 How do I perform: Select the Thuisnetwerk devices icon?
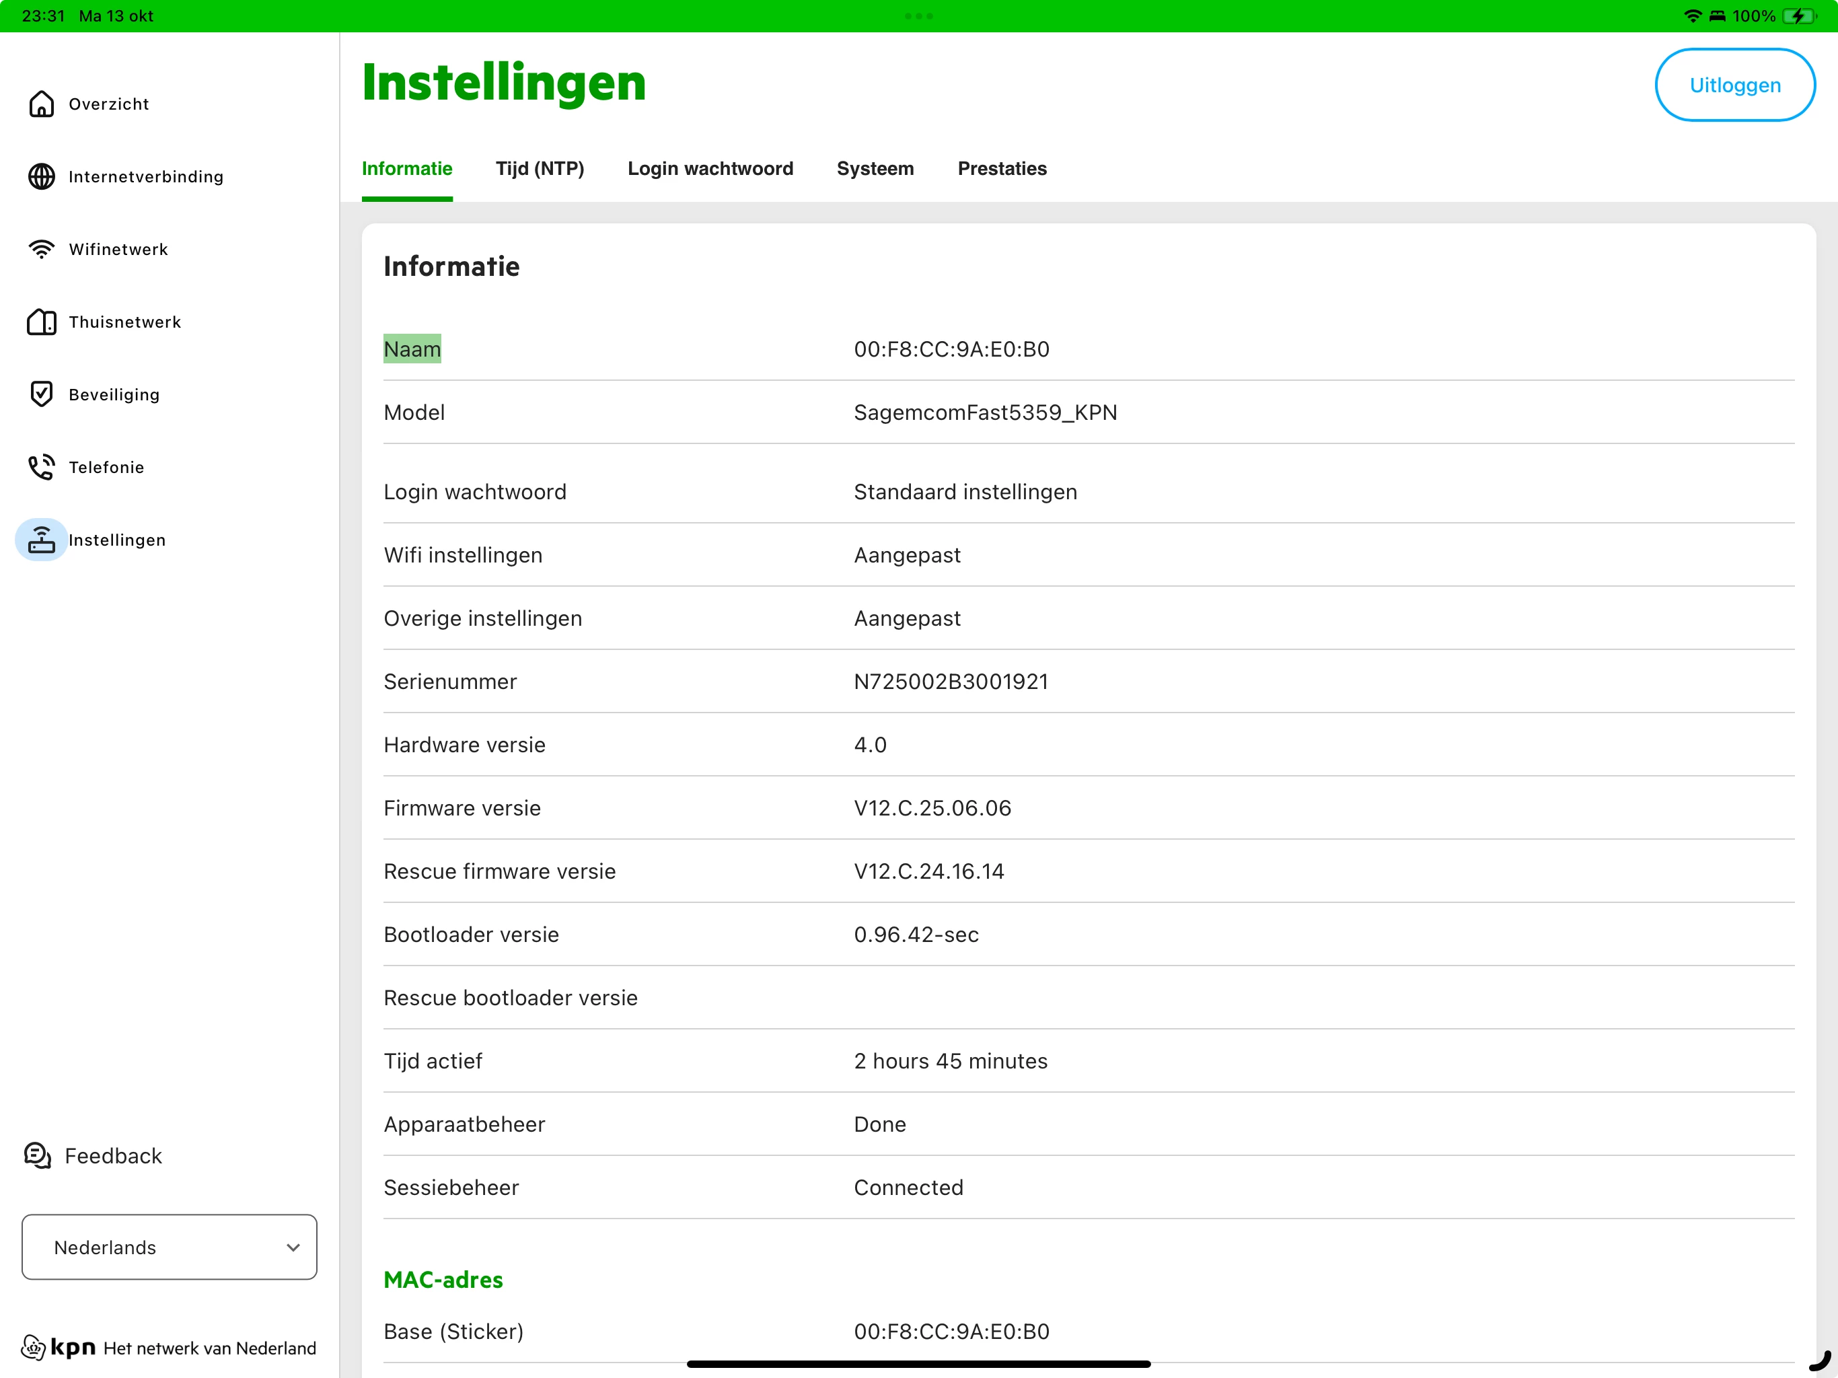coord(42,322)
